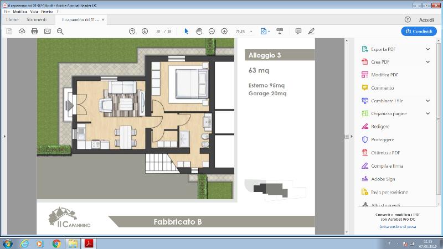
Task: Open the Vista menu
Action: [x=34, y=11]
